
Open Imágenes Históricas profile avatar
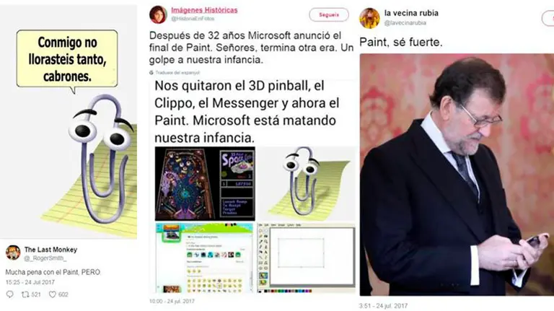pos(158,14)
